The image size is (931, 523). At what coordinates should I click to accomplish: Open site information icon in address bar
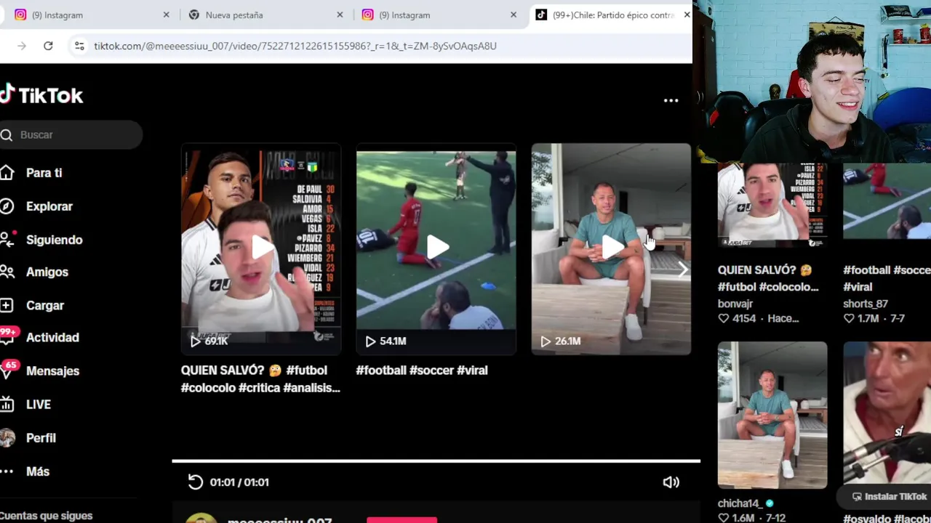79,46
